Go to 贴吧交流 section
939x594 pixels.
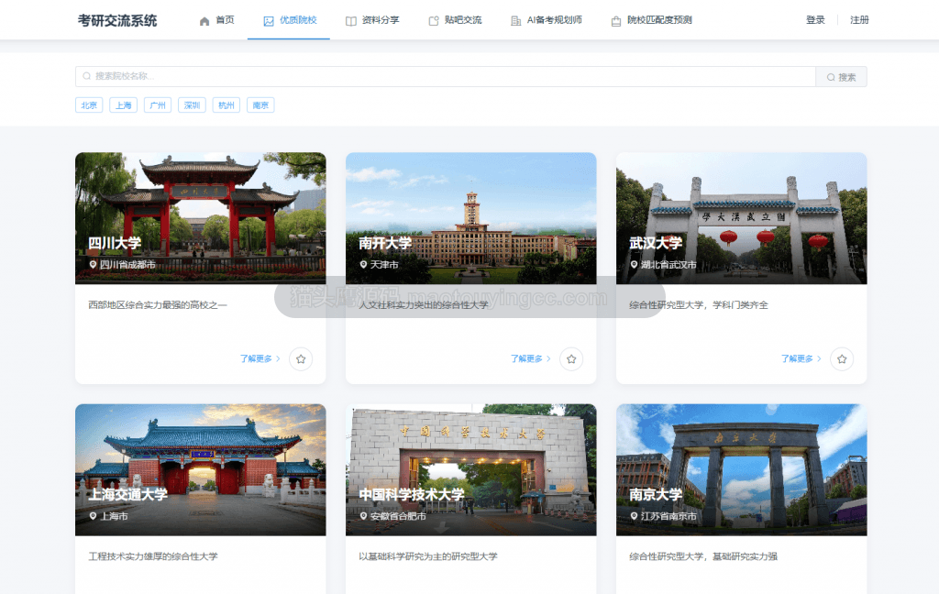click(455, 20)
